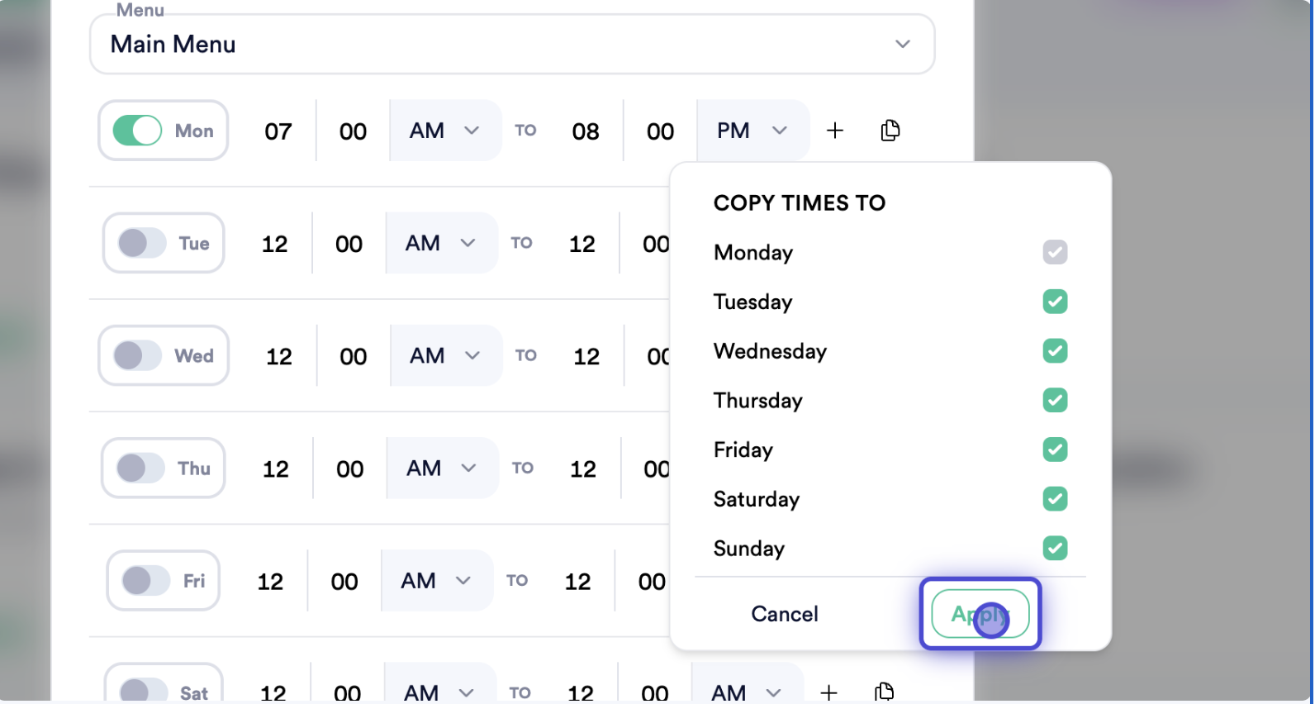
Task: Uncheck the Friday checkbox
Action: point(1055,450)
